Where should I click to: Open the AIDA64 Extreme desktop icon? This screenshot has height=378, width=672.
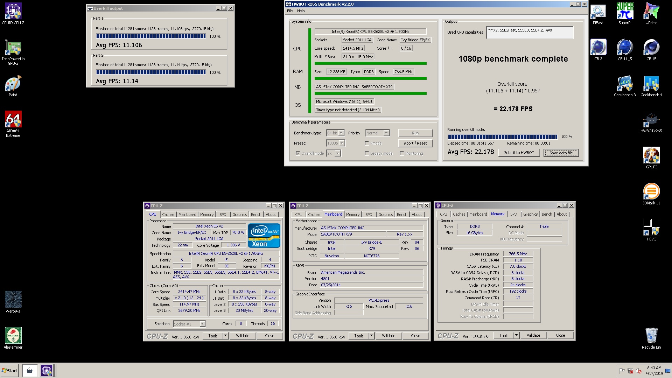13,124
